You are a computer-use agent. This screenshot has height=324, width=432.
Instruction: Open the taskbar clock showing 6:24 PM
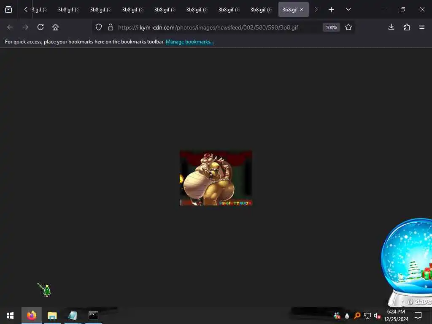(396, 316)
